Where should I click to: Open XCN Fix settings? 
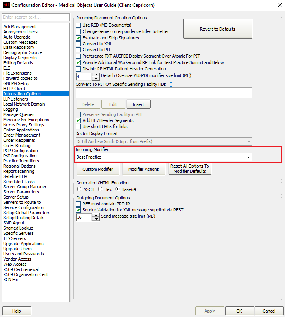[11, 280]
